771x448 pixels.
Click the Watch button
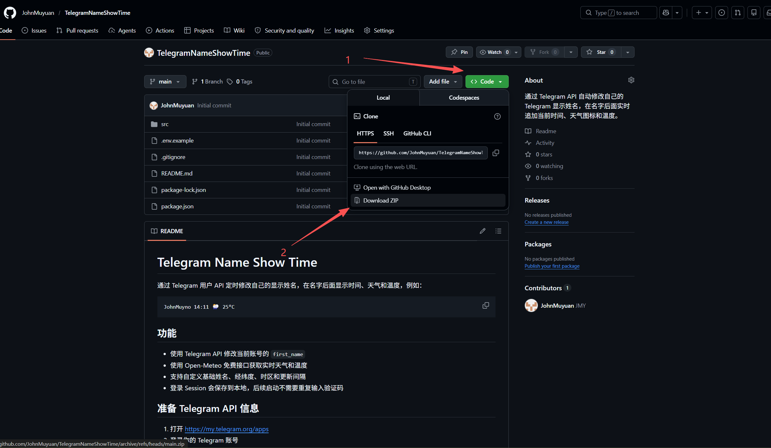click(499, 52)
